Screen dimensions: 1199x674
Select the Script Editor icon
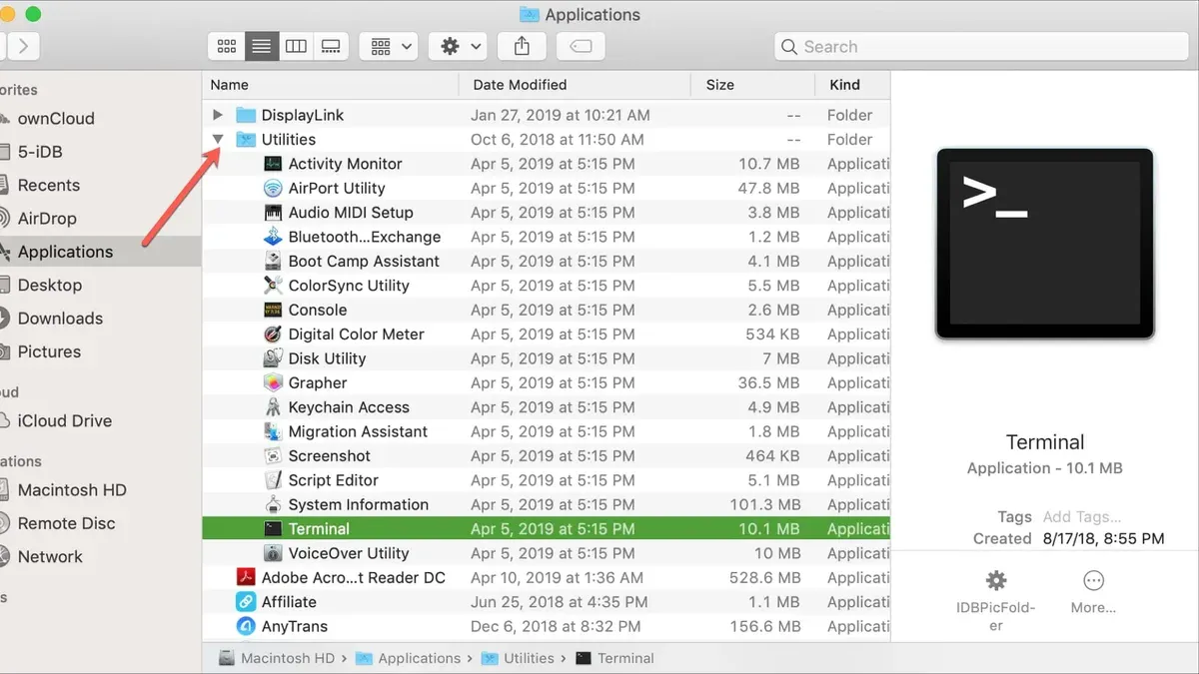tap(273, 480)
